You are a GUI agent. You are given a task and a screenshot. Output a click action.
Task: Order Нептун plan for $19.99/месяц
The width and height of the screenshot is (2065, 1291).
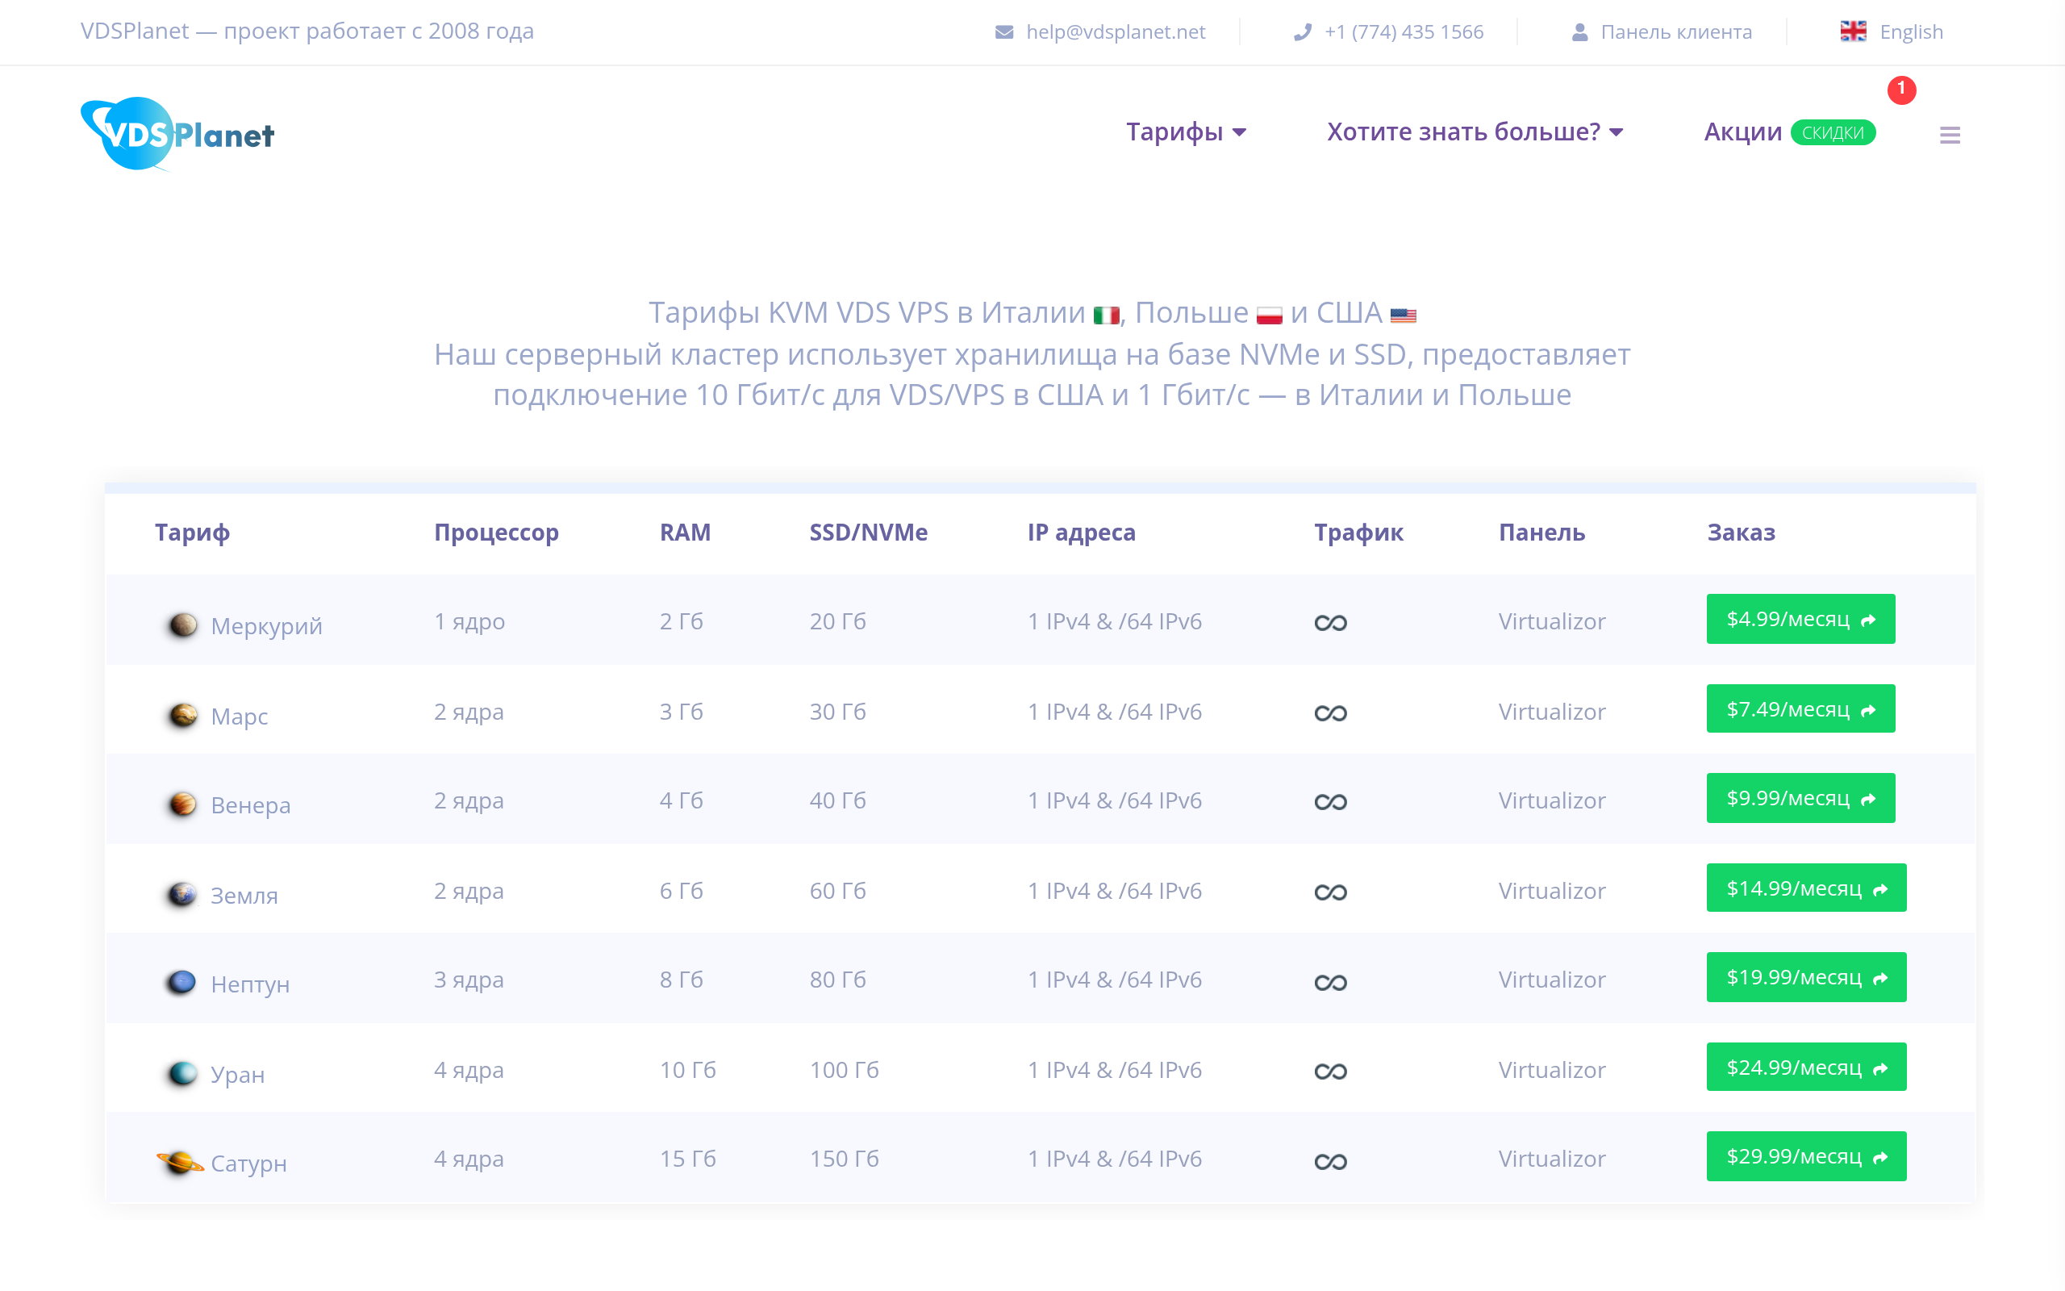[x=1806, y=977]
